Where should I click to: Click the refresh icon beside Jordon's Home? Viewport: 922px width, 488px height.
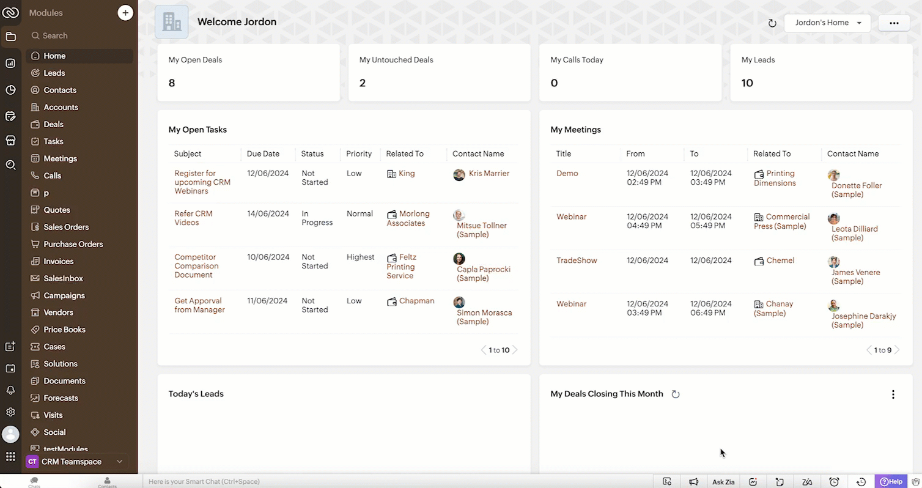pyautogui.click(x=772, y=23)
